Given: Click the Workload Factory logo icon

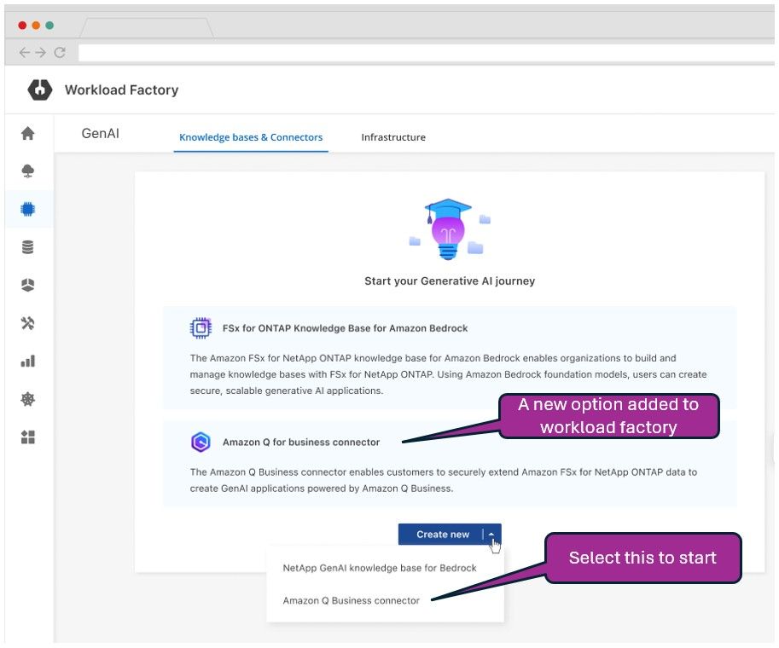Looking at the screenshot, I should 40,90.
